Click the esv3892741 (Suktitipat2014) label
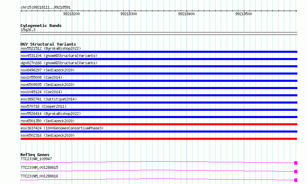307x184 pixels. 49,99
